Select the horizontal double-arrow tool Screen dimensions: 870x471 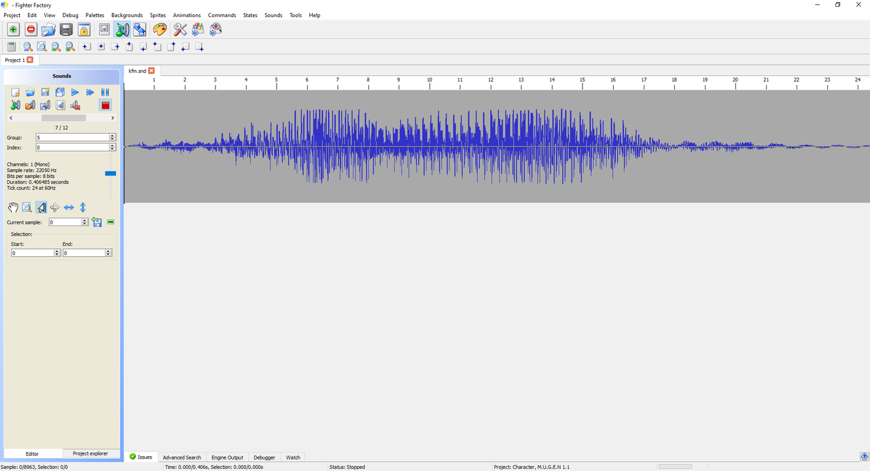(69, 207)
